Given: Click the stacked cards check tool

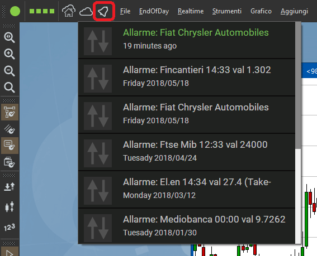Looking at the screenshot, I should (10, 162).
